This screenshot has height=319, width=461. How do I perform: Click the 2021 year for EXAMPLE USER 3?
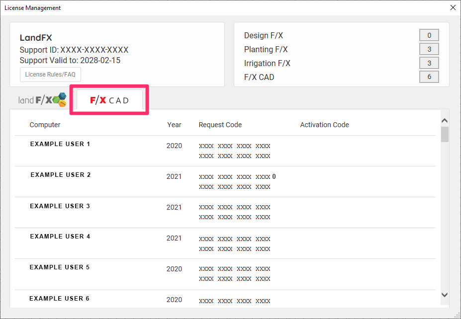point(174,207)
